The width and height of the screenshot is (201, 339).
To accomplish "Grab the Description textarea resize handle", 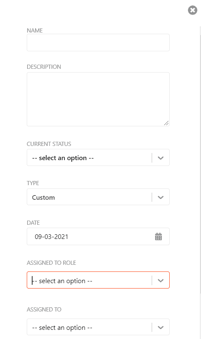I will (x=166, y=123).
